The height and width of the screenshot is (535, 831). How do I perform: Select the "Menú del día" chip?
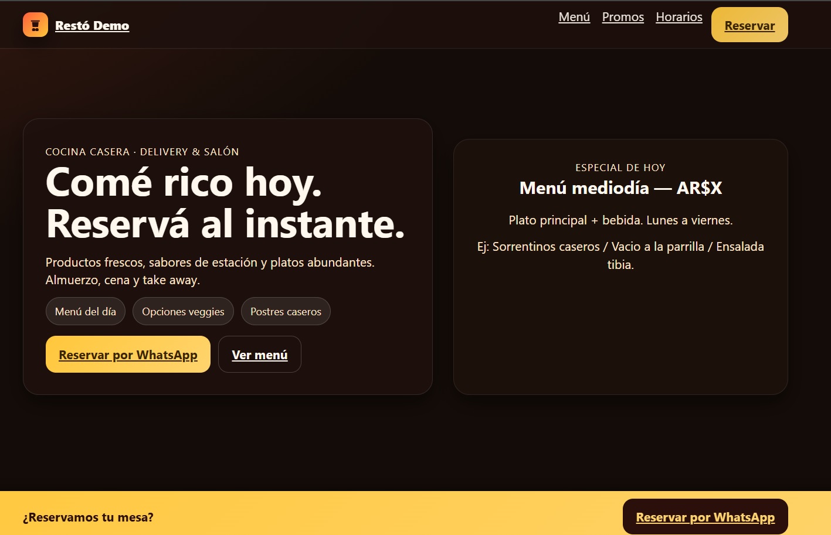(85, 311)
